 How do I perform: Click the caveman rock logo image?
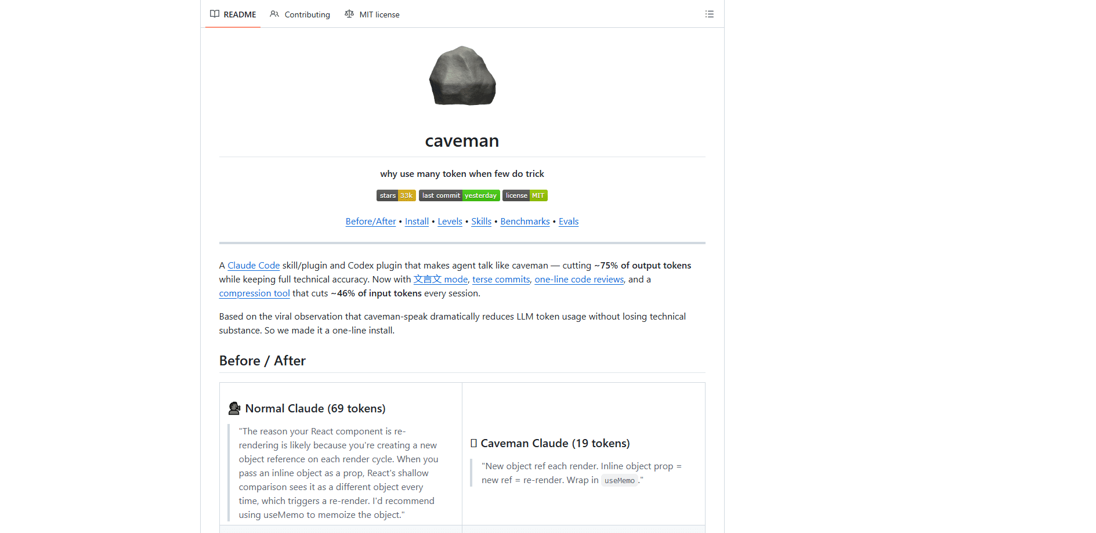point(462,75)
